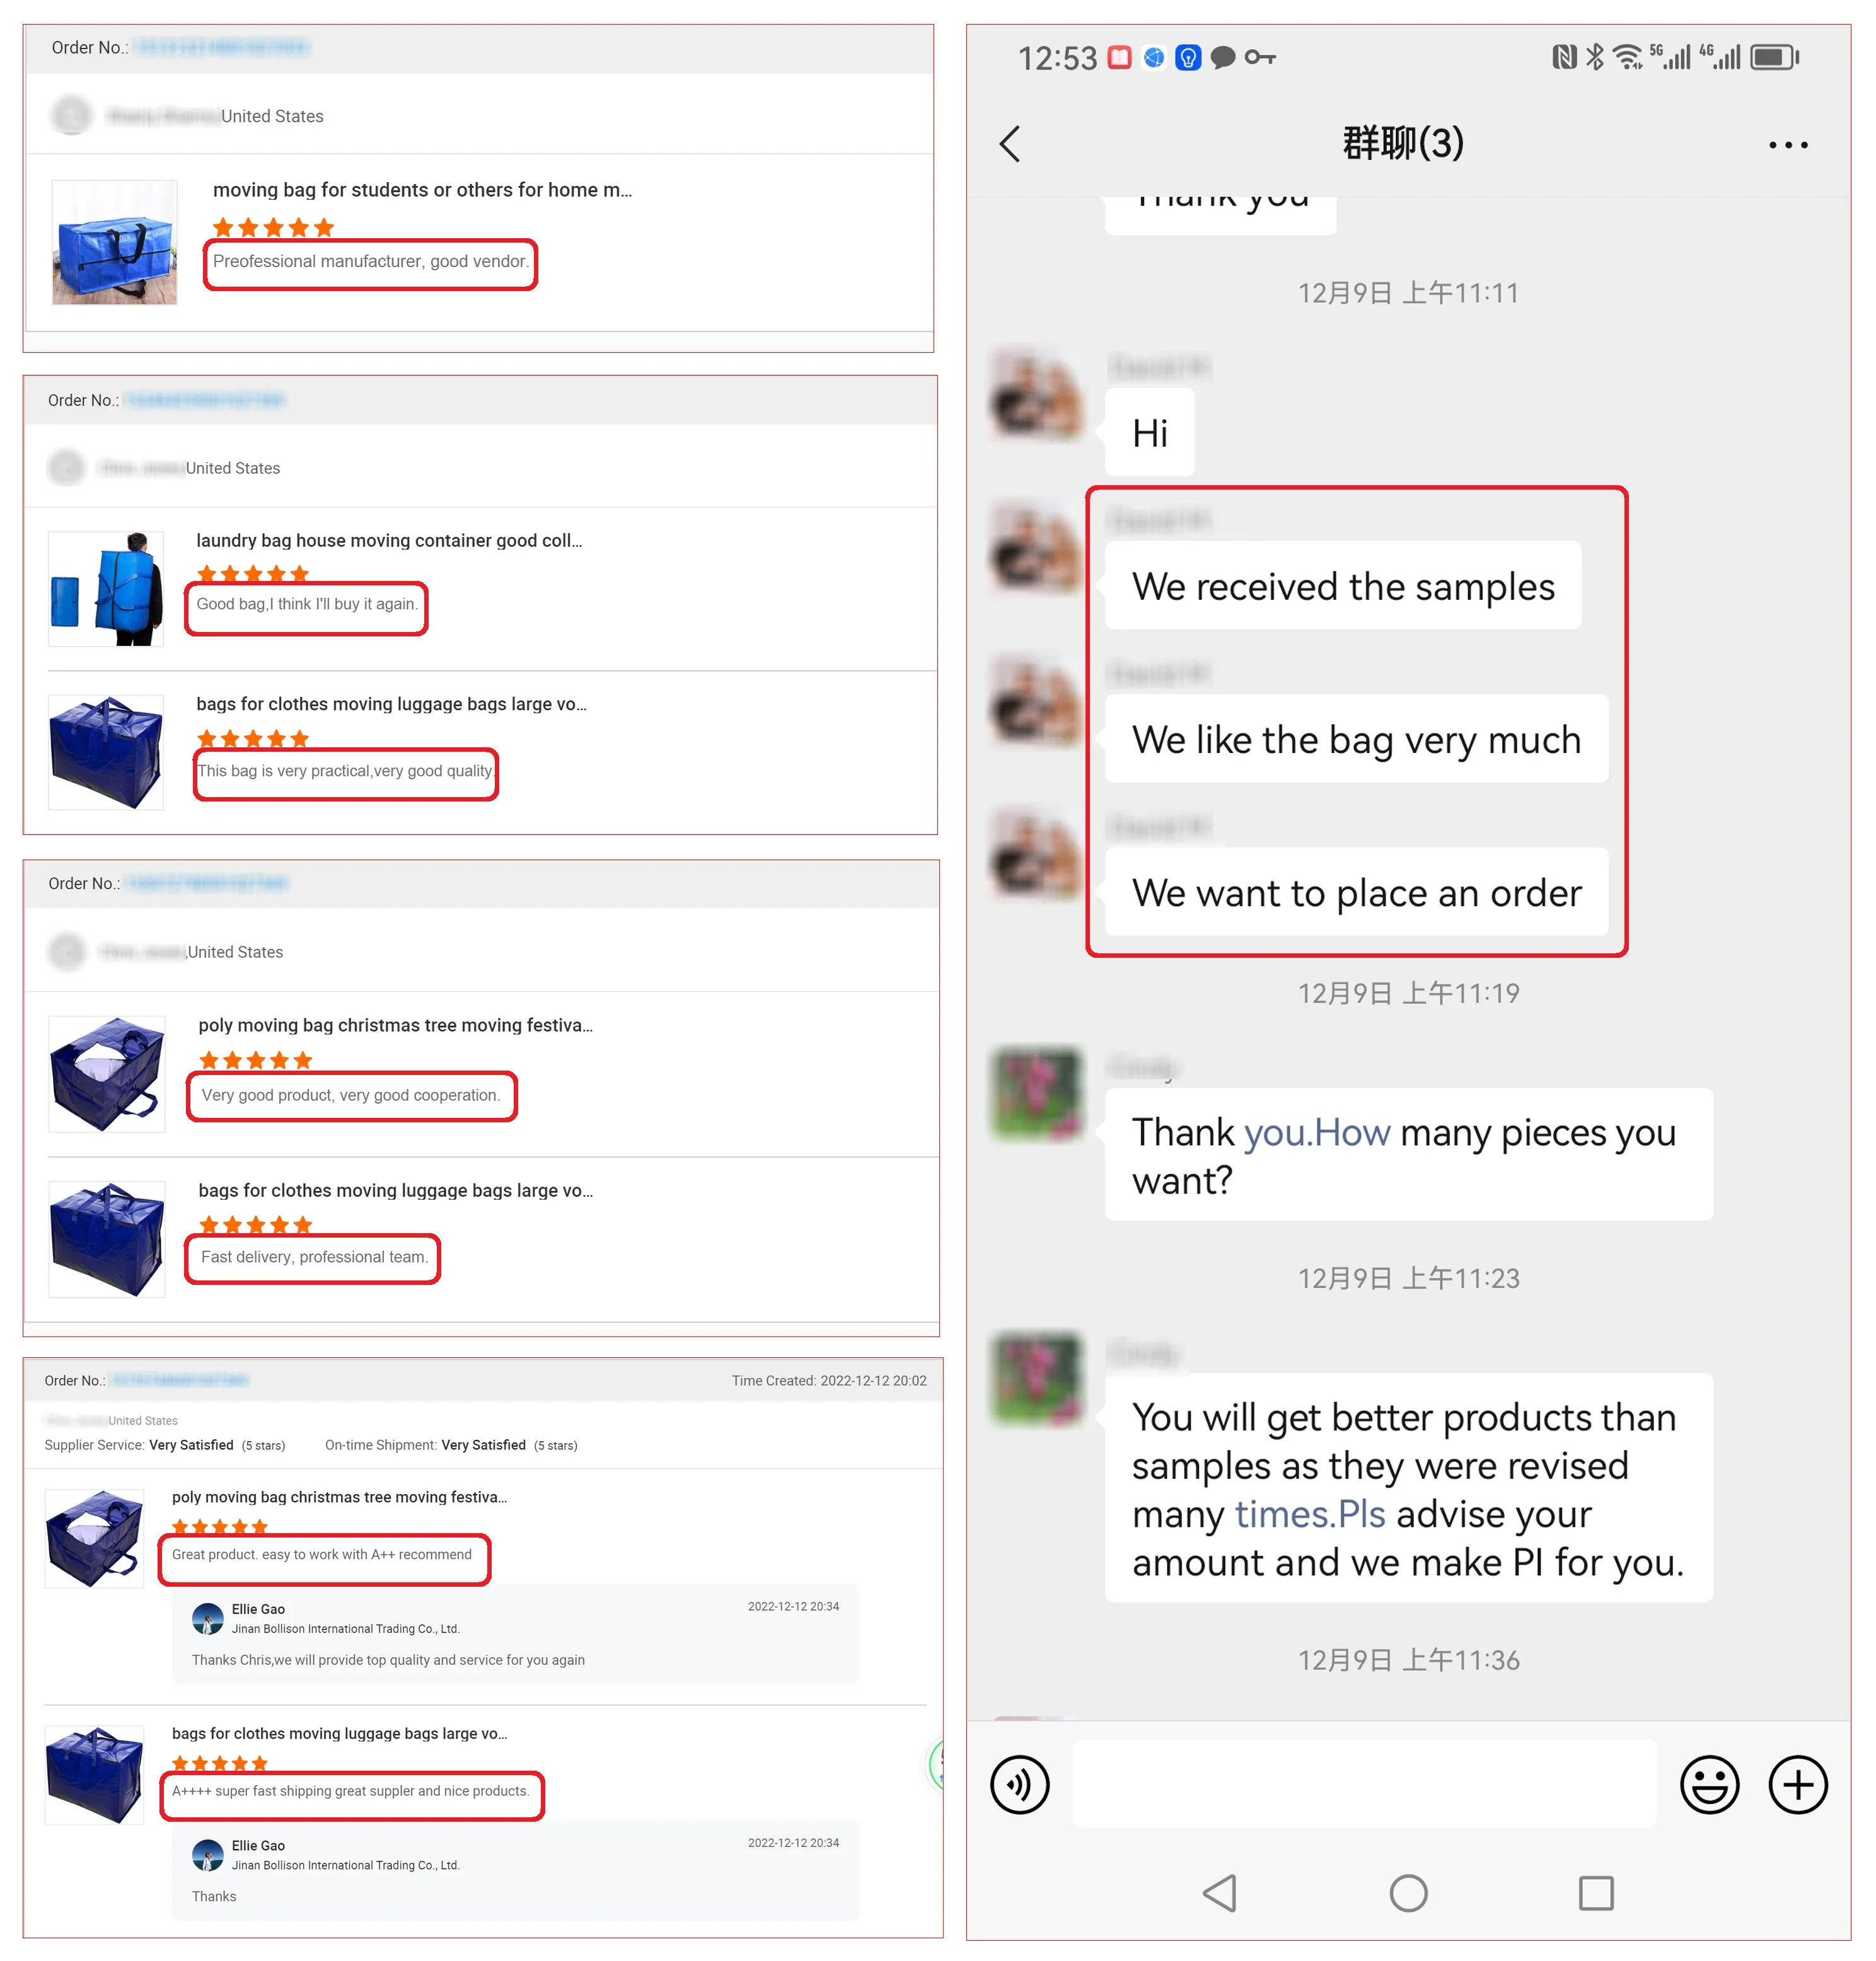Tap the 'How many pieces you want?' message
Viewport: 1876px width, 1961px height.
1408,1156
